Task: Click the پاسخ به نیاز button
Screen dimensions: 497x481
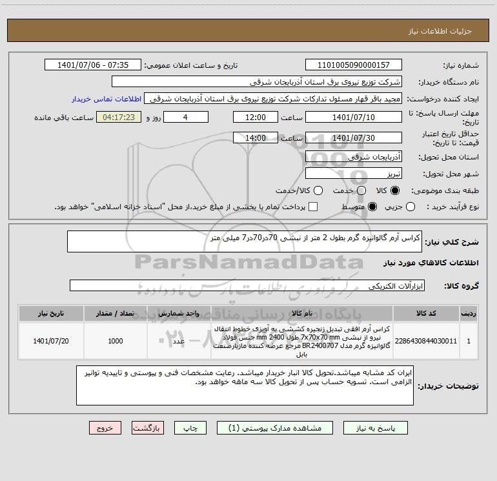Action: [376, 428]
